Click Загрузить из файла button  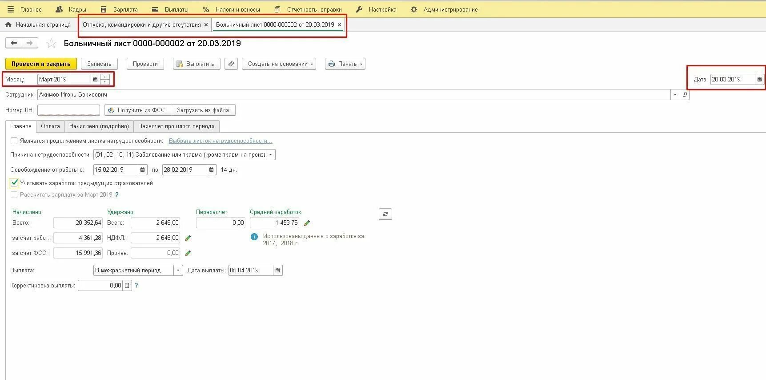(x=203, y=110)
